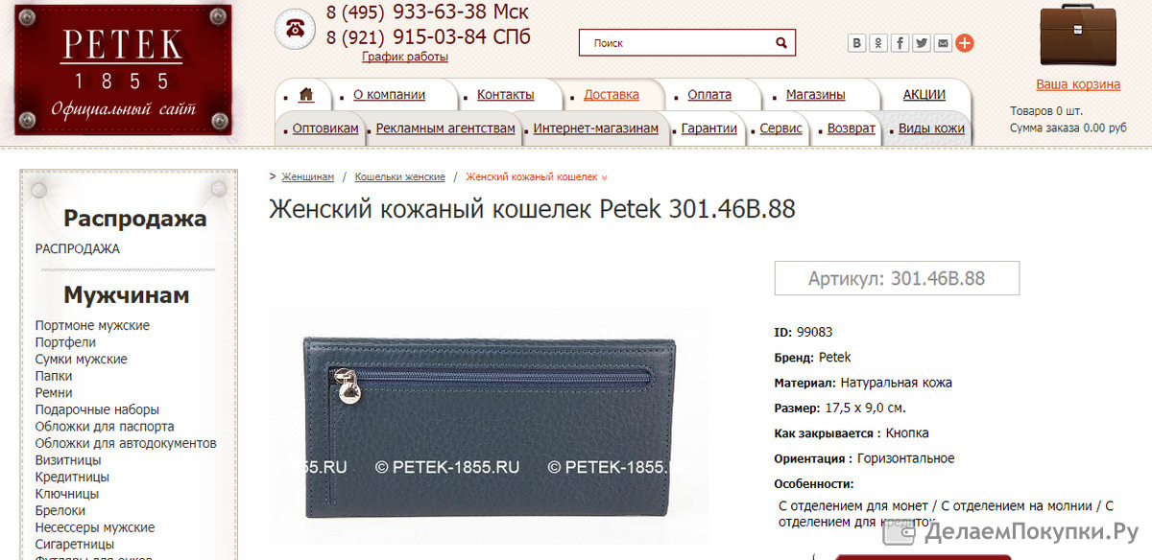Share the page by email icon

[944, 43]
